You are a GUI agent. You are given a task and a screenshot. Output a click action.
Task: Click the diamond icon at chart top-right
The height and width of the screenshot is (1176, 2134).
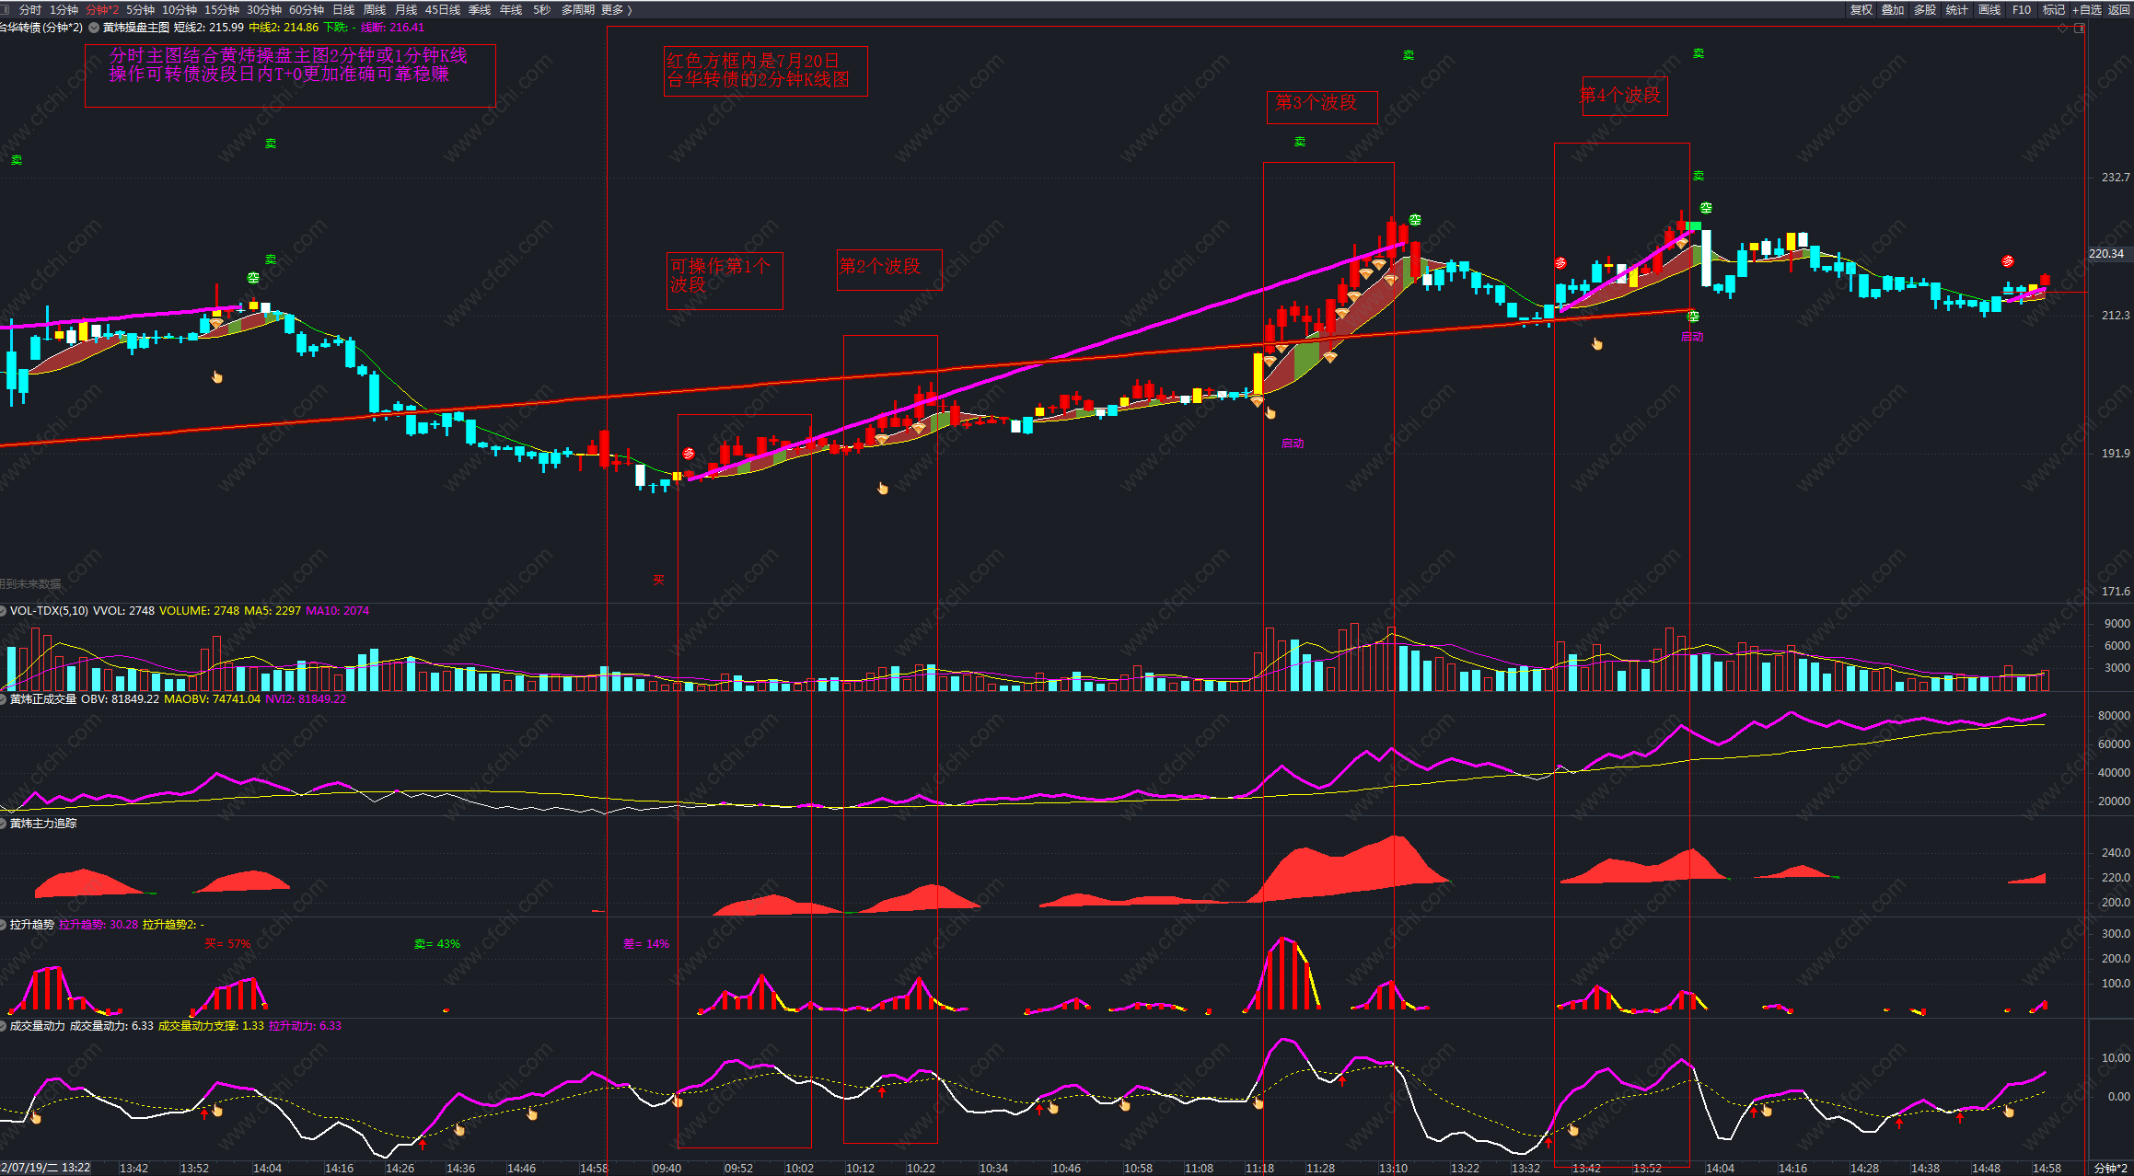[2063, 29]
